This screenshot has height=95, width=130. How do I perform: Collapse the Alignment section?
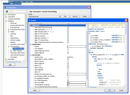pos(31,25)
